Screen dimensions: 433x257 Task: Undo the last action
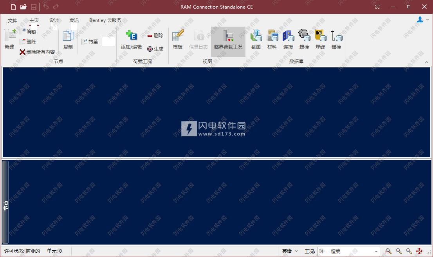tap(46, 7)
